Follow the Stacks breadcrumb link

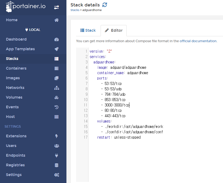75,10
